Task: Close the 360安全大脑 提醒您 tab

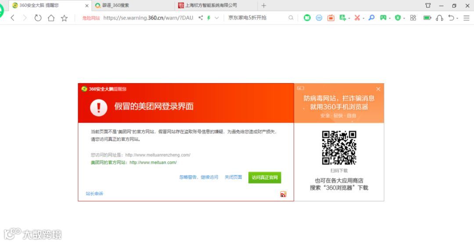Action: point(87,6)
